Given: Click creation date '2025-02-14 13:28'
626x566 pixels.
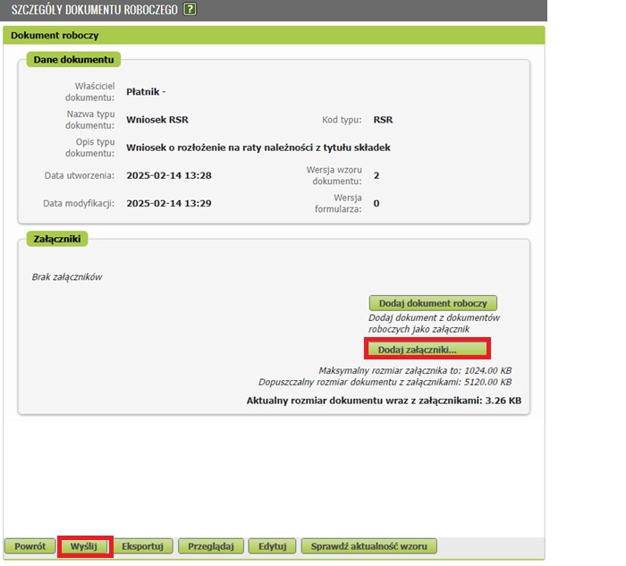Looking at the screenshot, I should tap(169, 175).
